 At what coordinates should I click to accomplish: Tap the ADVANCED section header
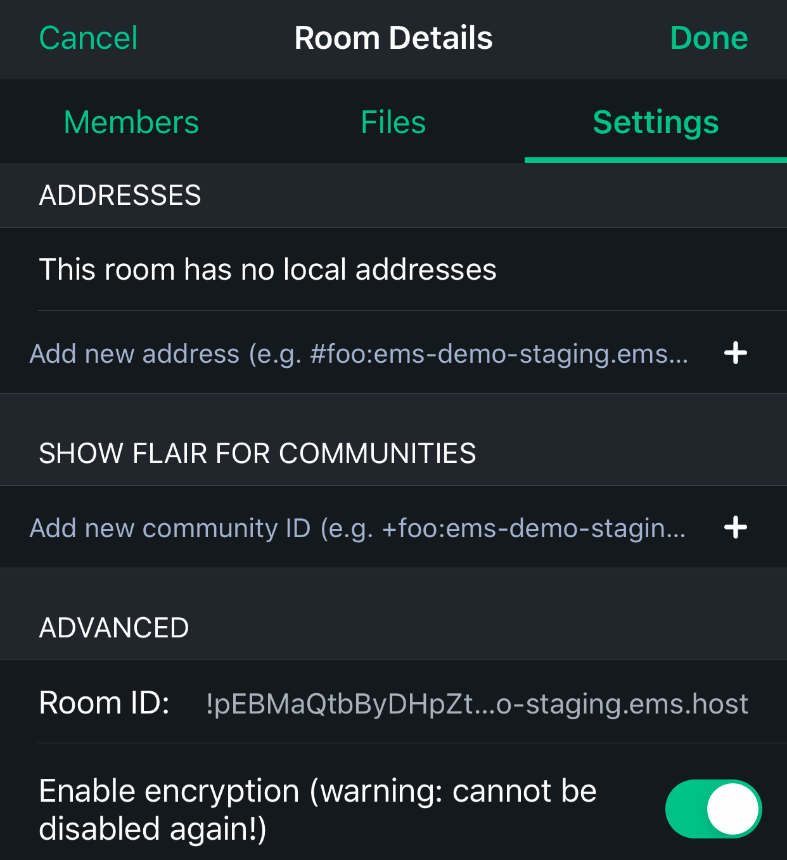click(x=114, y=628)
